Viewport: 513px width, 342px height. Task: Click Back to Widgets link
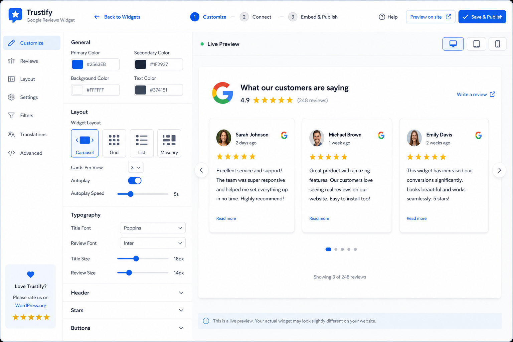(117, 17)
